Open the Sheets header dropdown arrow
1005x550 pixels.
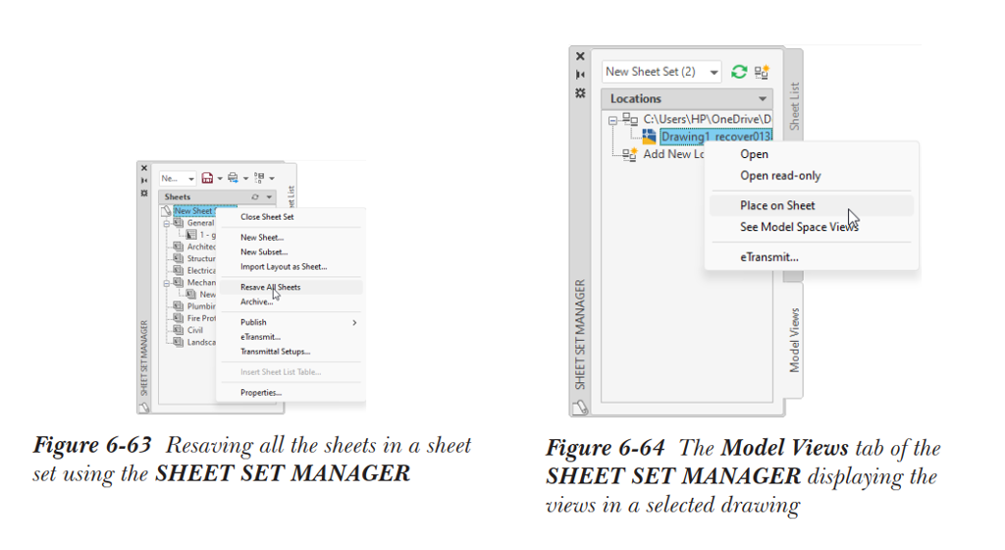[x=269, y=196]
